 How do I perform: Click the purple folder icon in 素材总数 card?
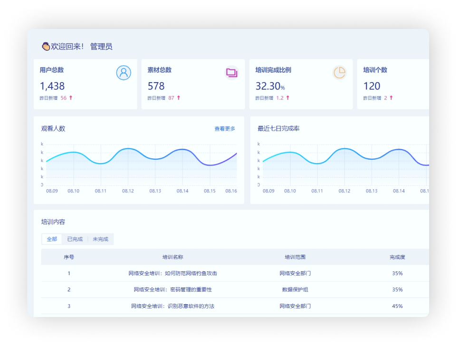point(231,73)
